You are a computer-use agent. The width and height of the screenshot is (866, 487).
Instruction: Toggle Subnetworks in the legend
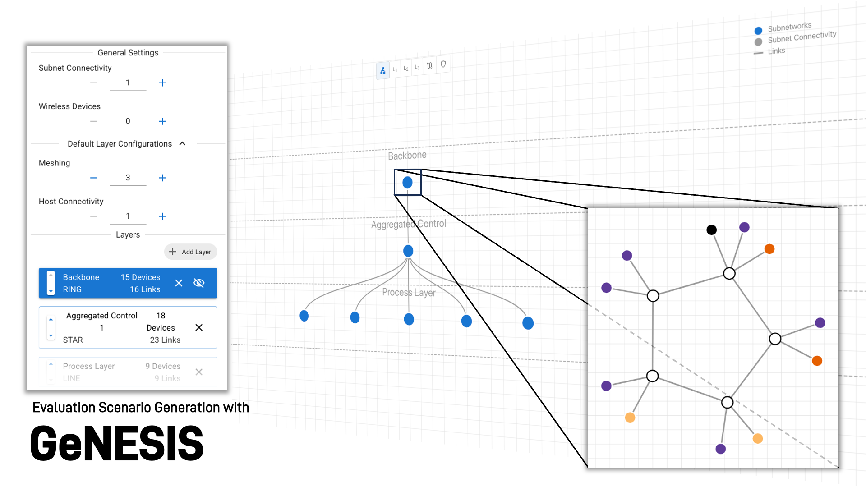click(789, 28)
